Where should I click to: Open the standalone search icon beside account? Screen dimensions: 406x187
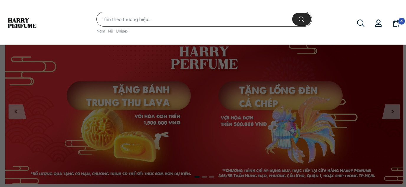(x=361, y=23)
